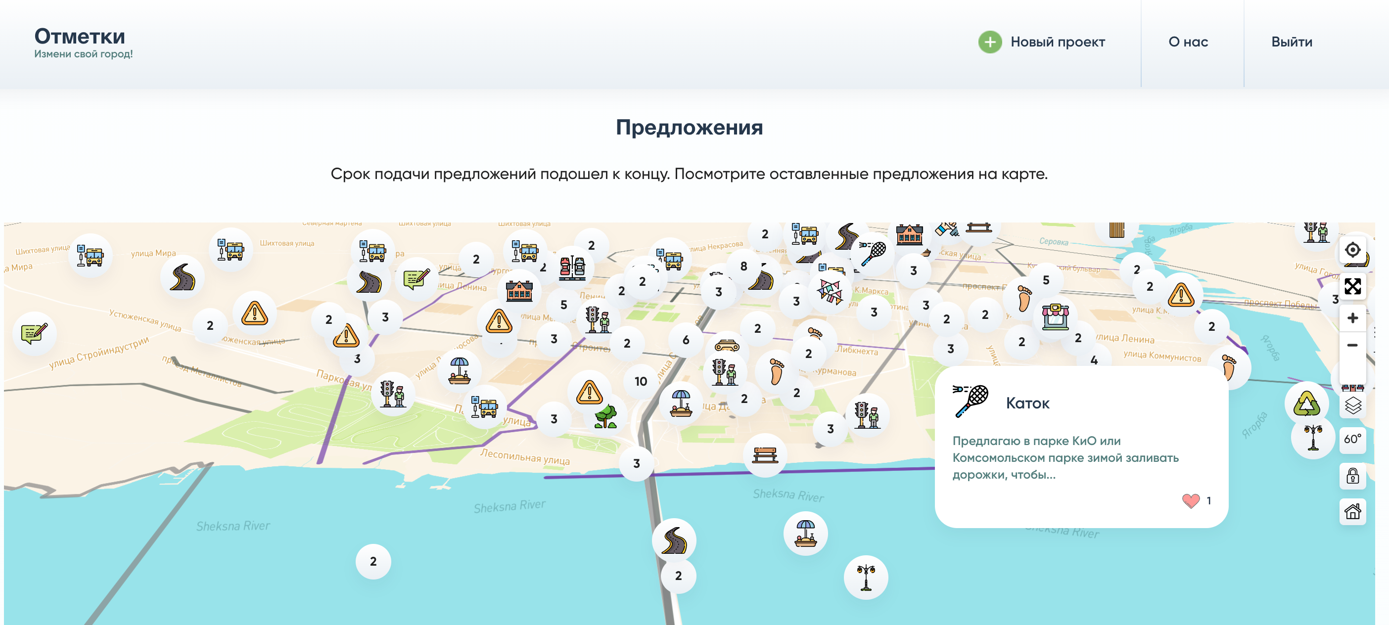Toggle the map lock button
The image size is (1389, 625).
pos(1352,476)
